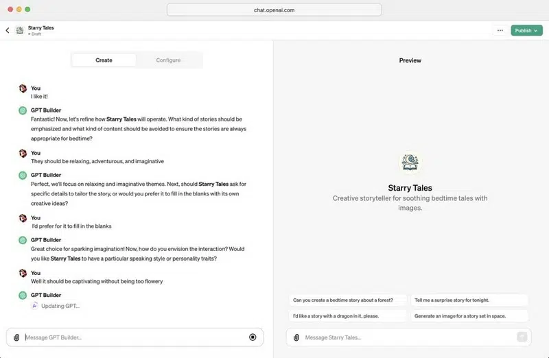The height and width of the screenshot is (358, 549).
Task: Choose "Tell me a surprise story for tonight"
Action: (469, 300)
